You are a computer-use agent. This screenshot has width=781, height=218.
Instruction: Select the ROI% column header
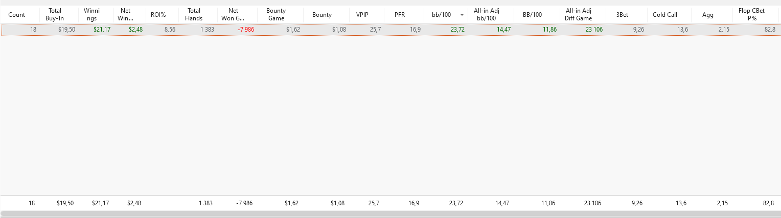[158, 15]
